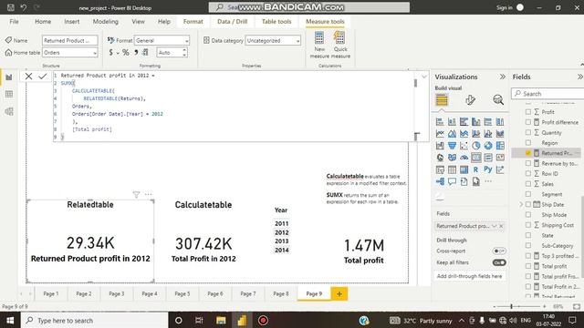
Task: Open the Format visual paintbrush tab
Action: (x=470, y=100)
